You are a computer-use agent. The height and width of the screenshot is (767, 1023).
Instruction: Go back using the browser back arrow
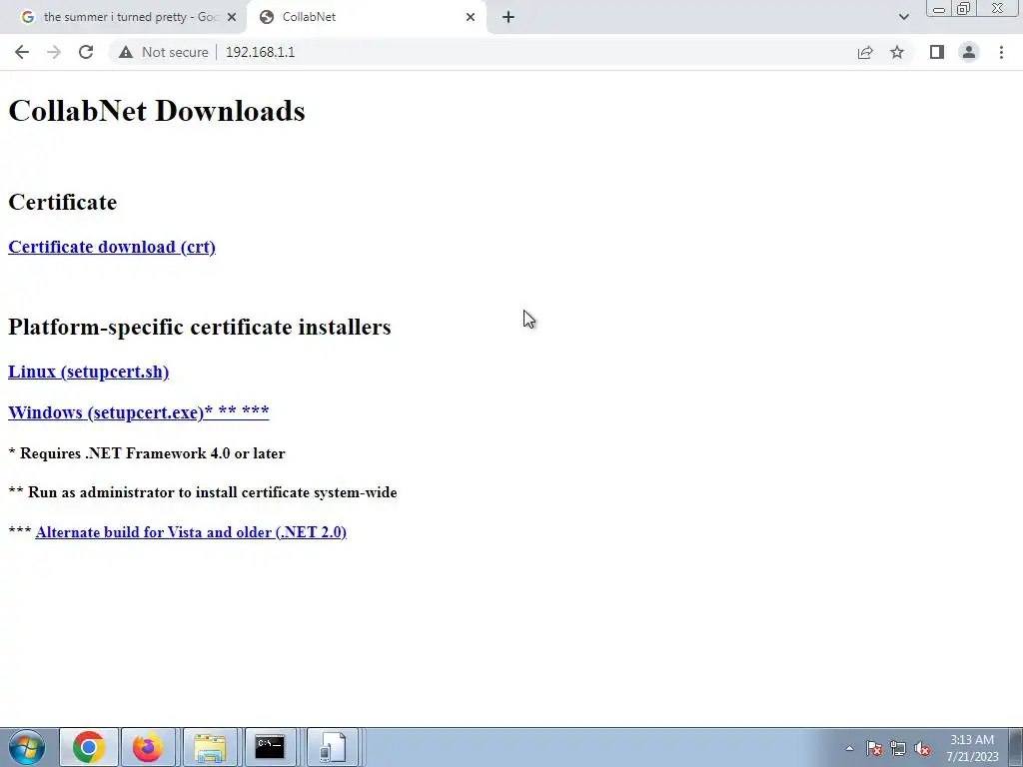[22, 52]
